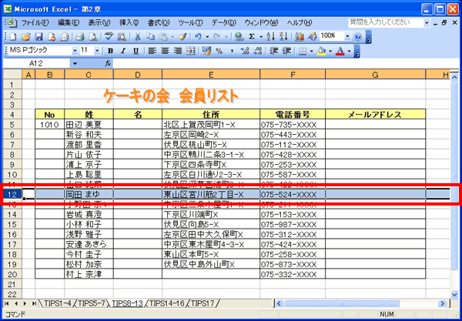The image size is (462, 321).
Task: Click Merge and Center icon
Action: click(190, 52)
